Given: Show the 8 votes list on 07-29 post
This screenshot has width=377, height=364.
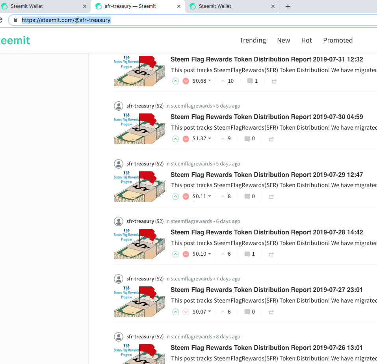Looking at the screenshot, I should point(226,197).
